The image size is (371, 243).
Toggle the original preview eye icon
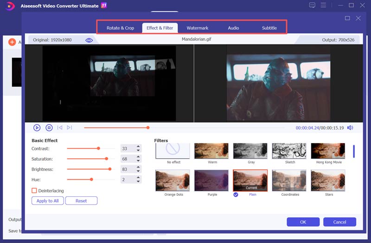click(89, 40)
